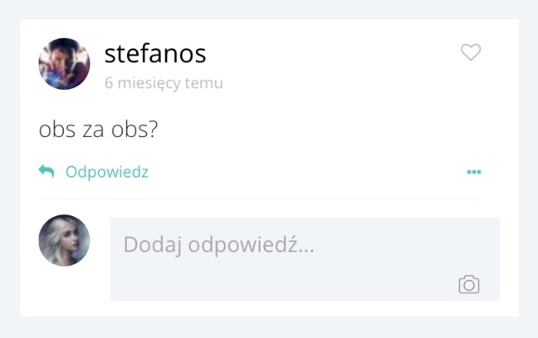This screenshot has height=338, width=538.
Task: Click the "6 miesięcy temu" timestamp
Action: 164,83
